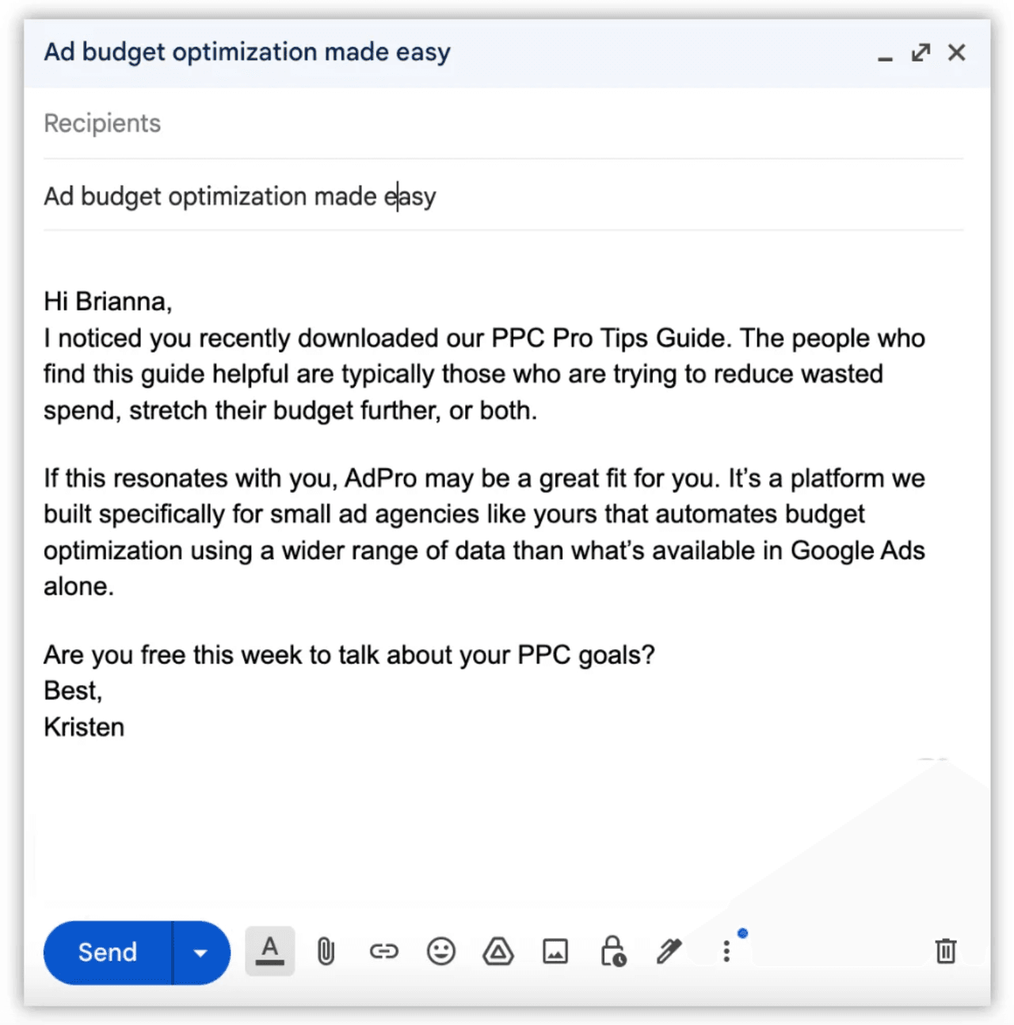Expand the Send options dropdown arrow
The image size is (1014, 1025).
click(x=200, y=953)
